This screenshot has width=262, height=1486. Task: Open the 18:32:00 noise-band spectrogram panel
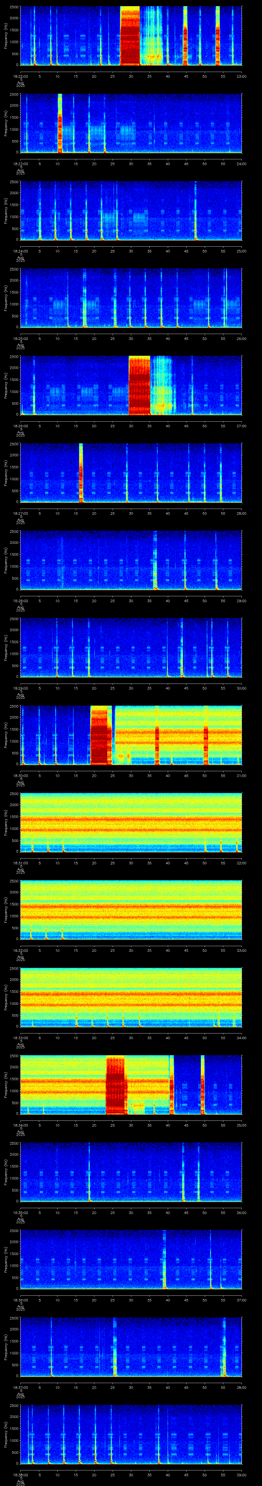[131, 910]
